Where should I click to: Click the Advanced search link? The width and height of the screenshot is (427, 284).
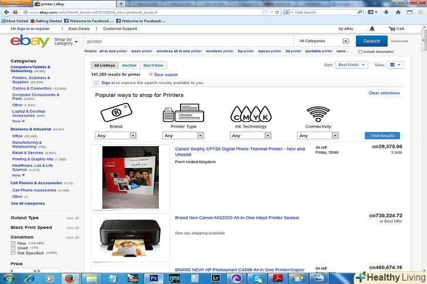(x=399, y=41)
